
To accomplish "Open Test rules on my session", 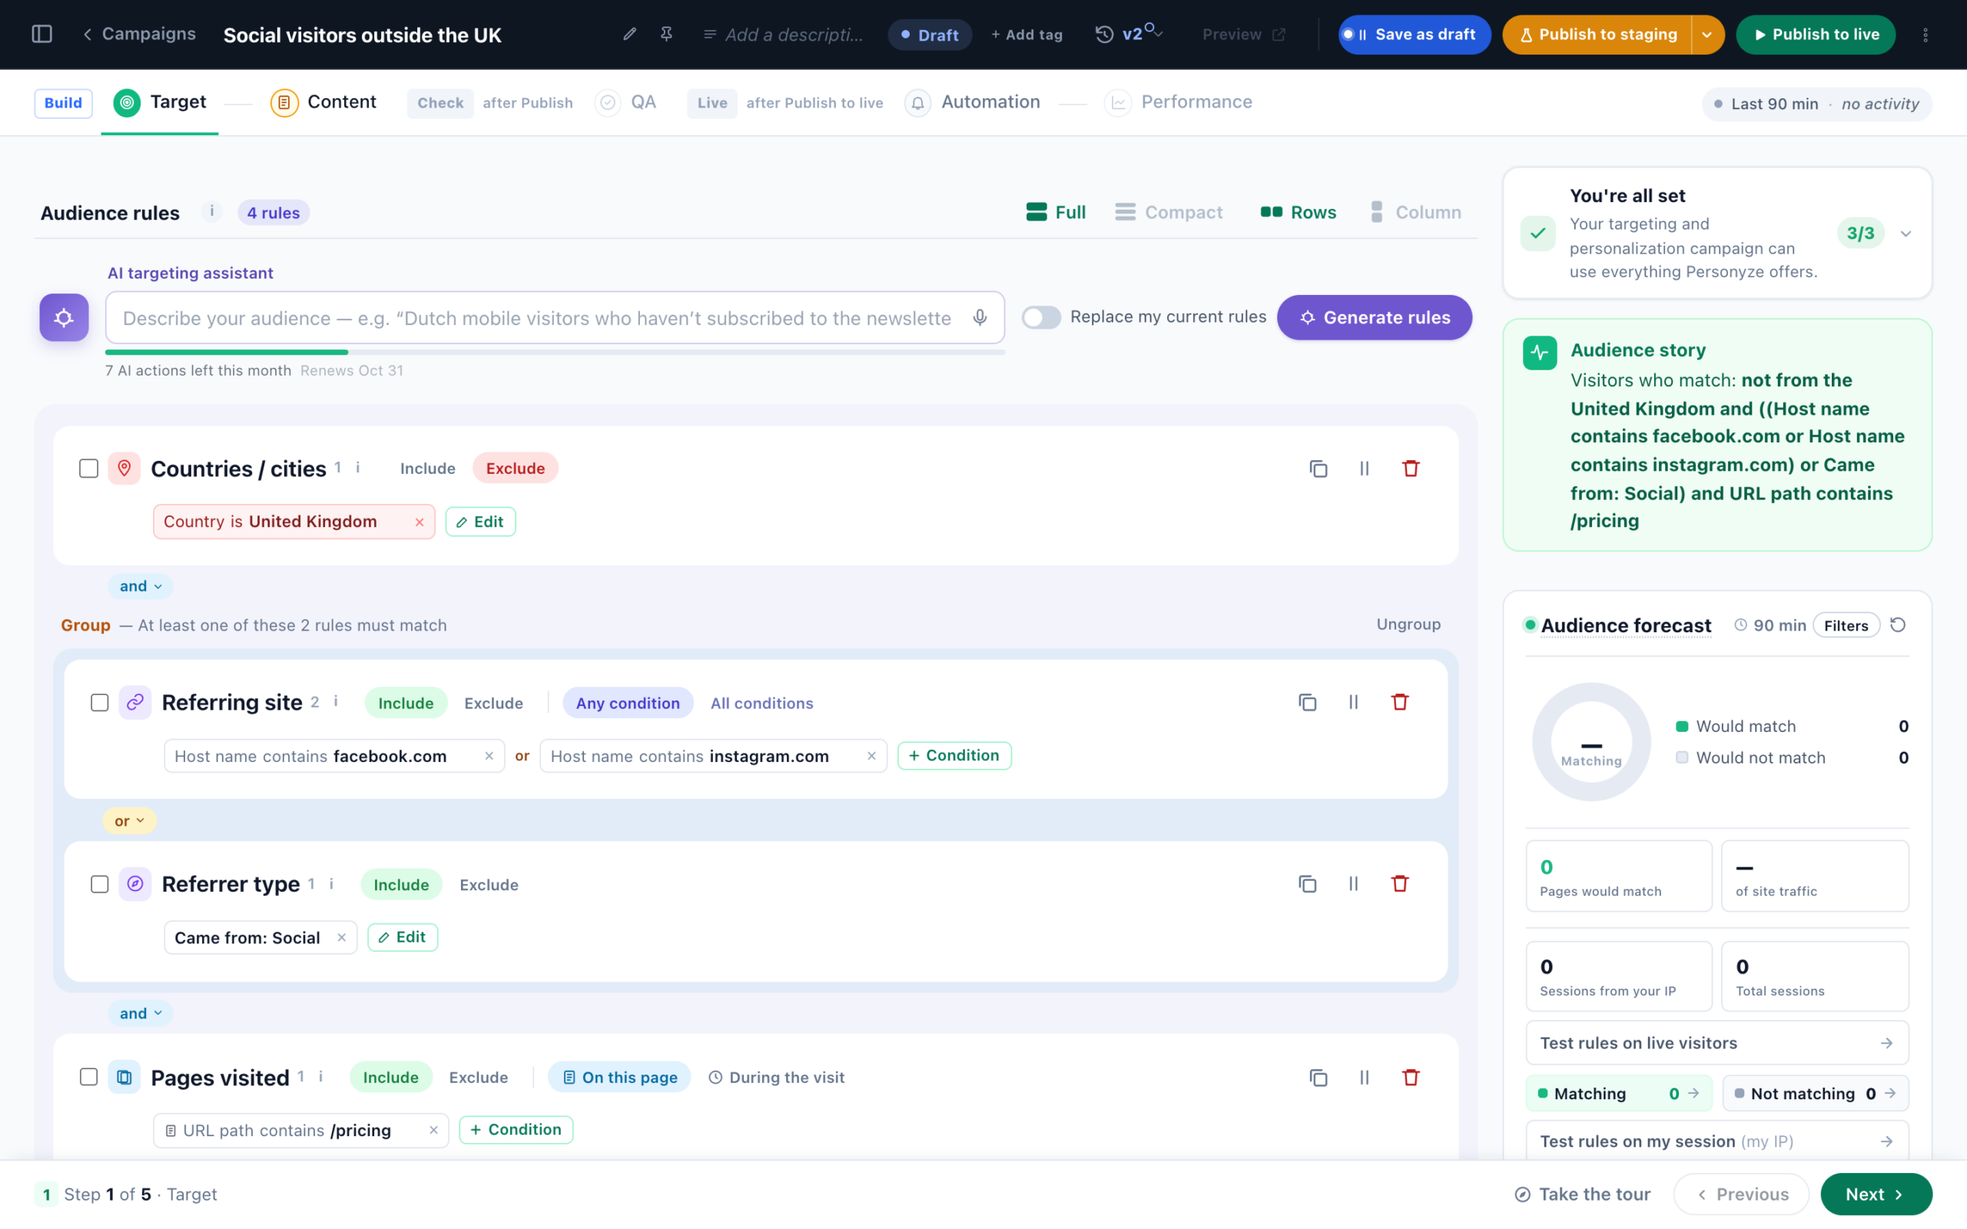I will pos(1717,1141).
